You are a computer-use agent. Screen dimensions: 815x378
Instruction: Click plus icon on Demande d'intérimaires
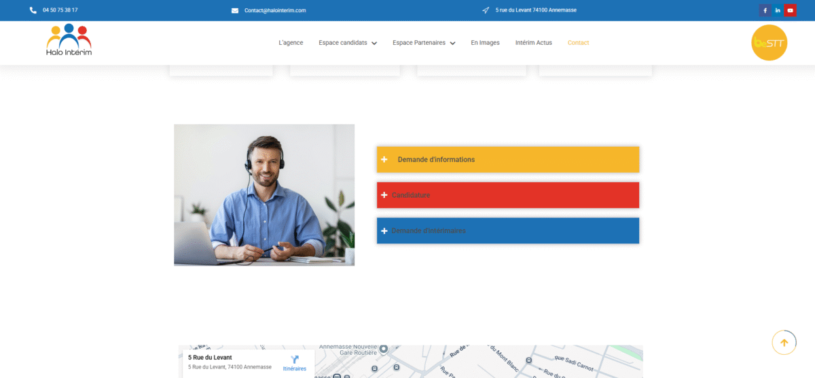[x=384, y=230]
